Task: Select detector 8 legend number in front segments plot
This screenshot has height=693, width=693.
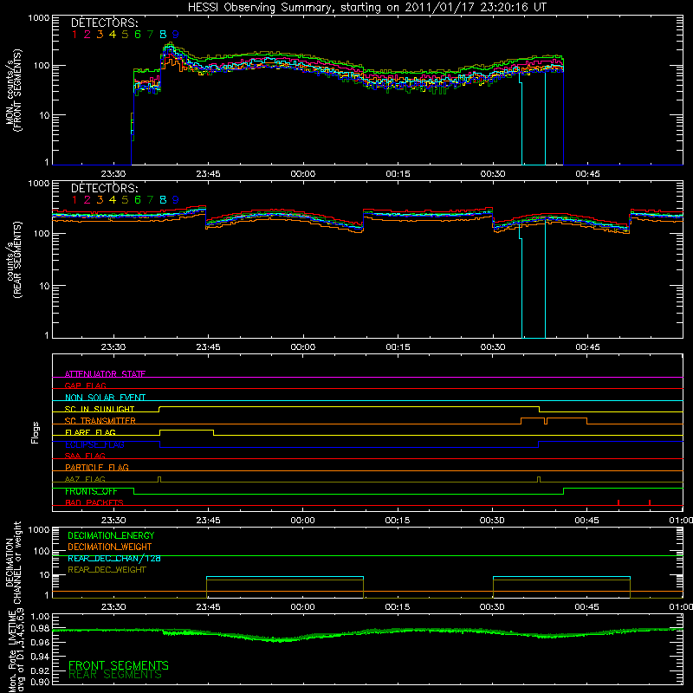Action: (x=163, y=35)
